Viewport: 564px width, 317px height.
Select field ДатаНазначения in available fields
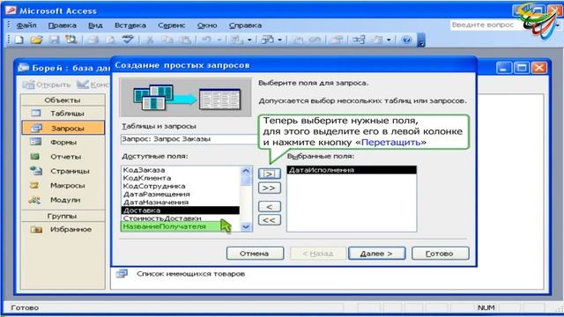coord(181,202)
